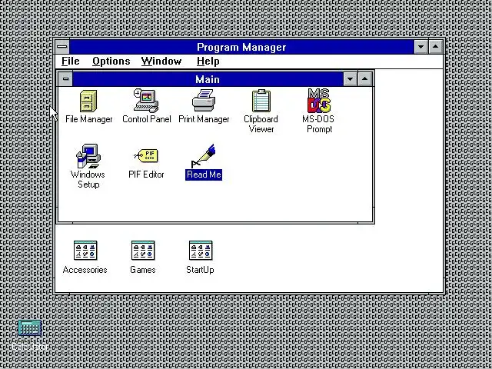The image size is (492, 369).
Task: Click the File Manager label text
Action: pyautogui.click(x=89, y=119)
